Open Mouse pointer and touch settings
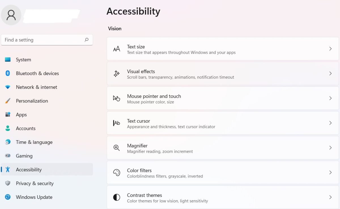 154,96
